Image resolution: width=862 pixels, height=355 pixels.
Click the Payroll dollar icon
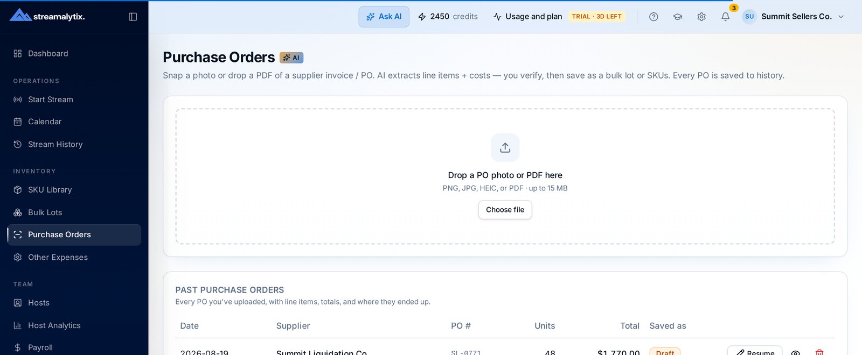pos(18,347)
